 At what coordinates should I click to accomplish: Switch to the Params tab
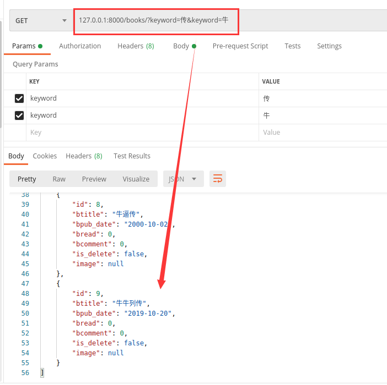[x=27, y=46]
